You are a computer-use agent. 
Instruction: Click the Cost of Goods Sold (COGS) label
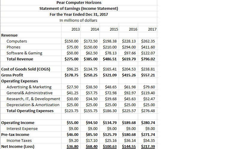[x=26, y=69]
